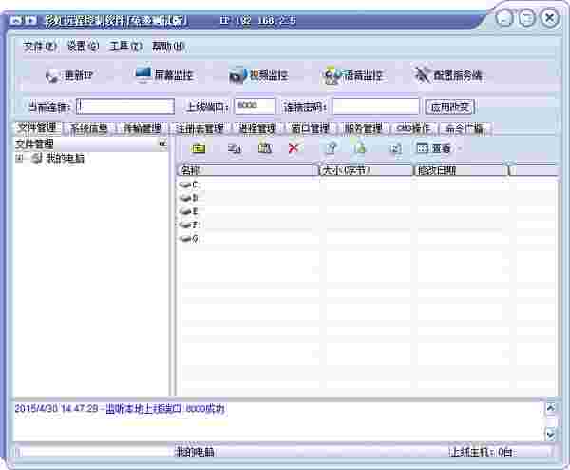The height and width of the screenshot is (470, 570).
Task: Click the green arrow document icon
Action: pos(359,148)
